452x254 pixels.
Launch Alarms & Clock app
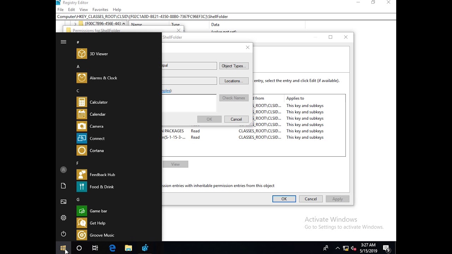point(117,78)
